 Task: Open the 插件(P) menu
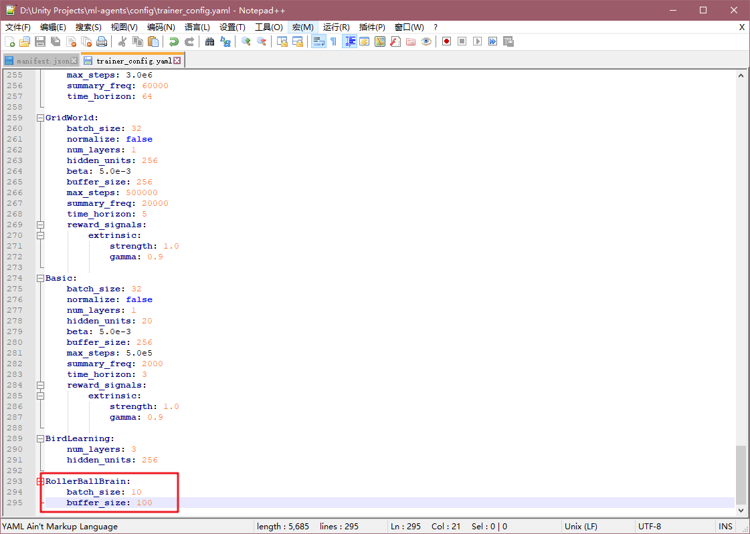372,27
